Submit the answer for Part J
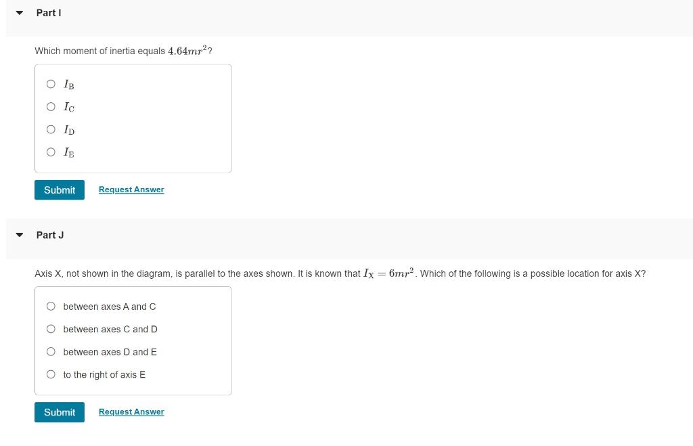 click(59, 411)
